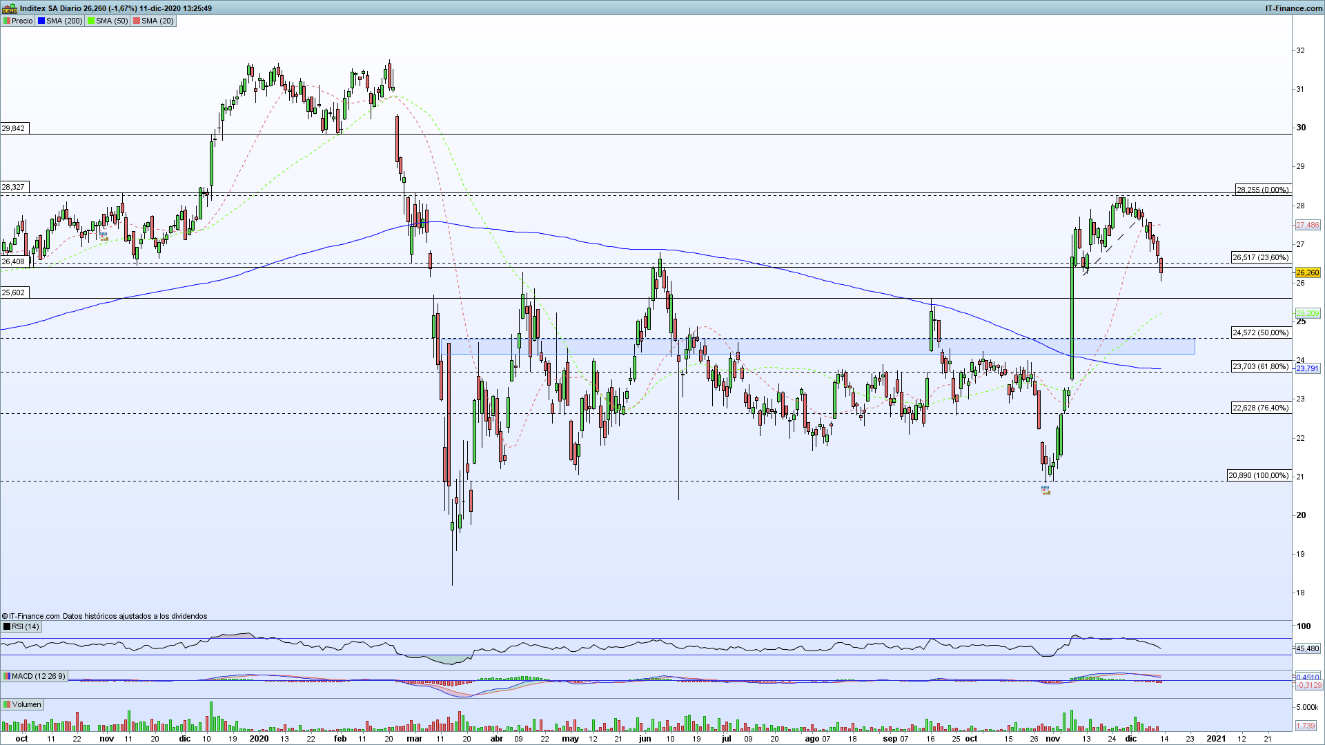Click the SMA 200 value tag 23,791
Viewport: 1325px width, 745px height.
tap(1308, 368)
